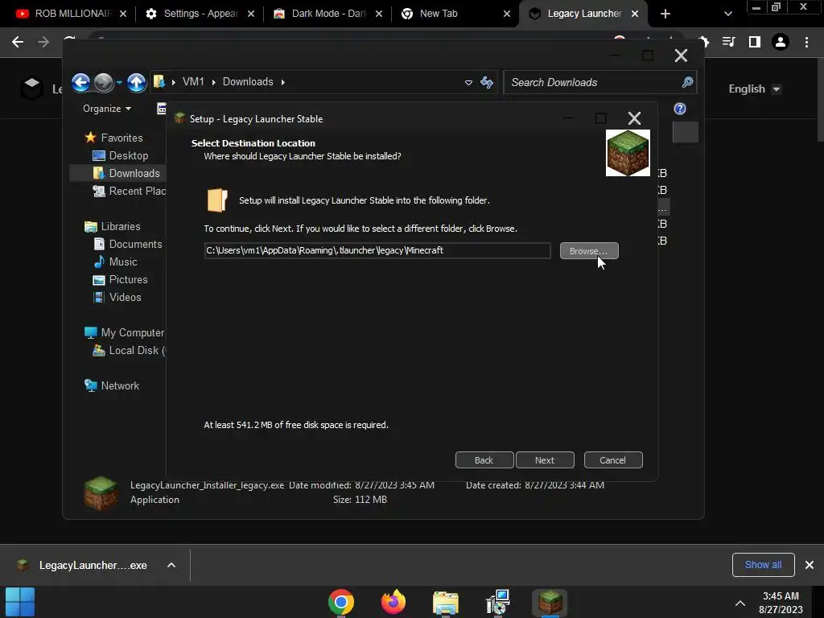Open File Explorer from taskbar
The width and height of the screenshot is (824, 618).
click(x=446, y=602)
